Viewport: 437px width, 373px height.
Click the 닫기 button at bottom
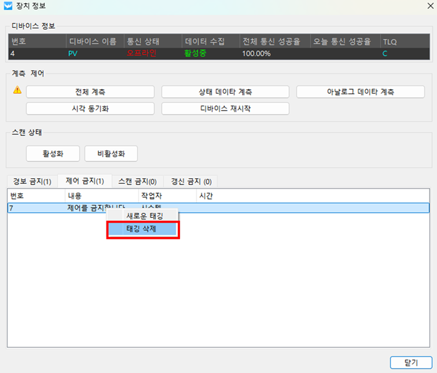411,363
